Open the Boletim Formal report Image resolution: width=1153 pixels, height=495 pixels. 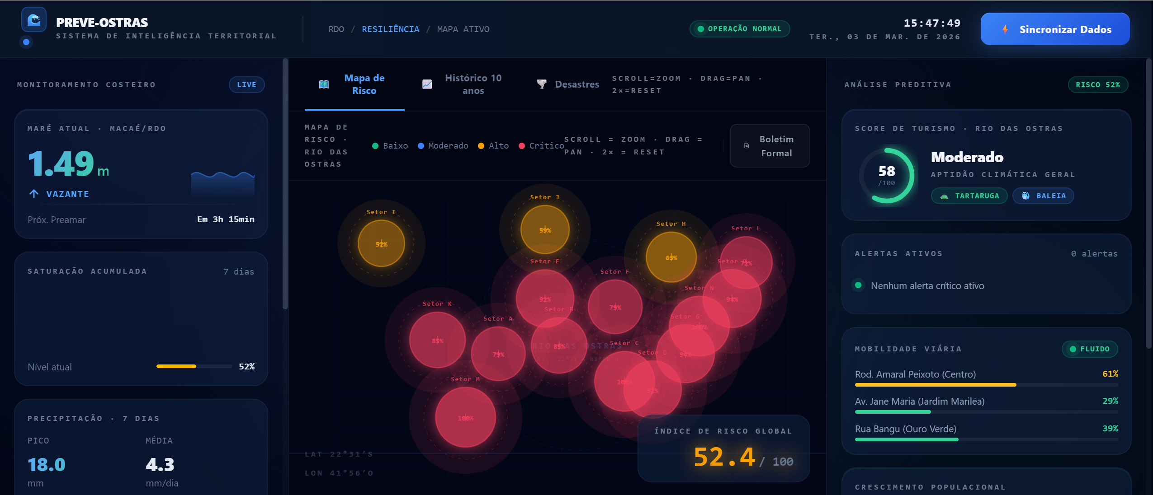[x=776, y=146]
